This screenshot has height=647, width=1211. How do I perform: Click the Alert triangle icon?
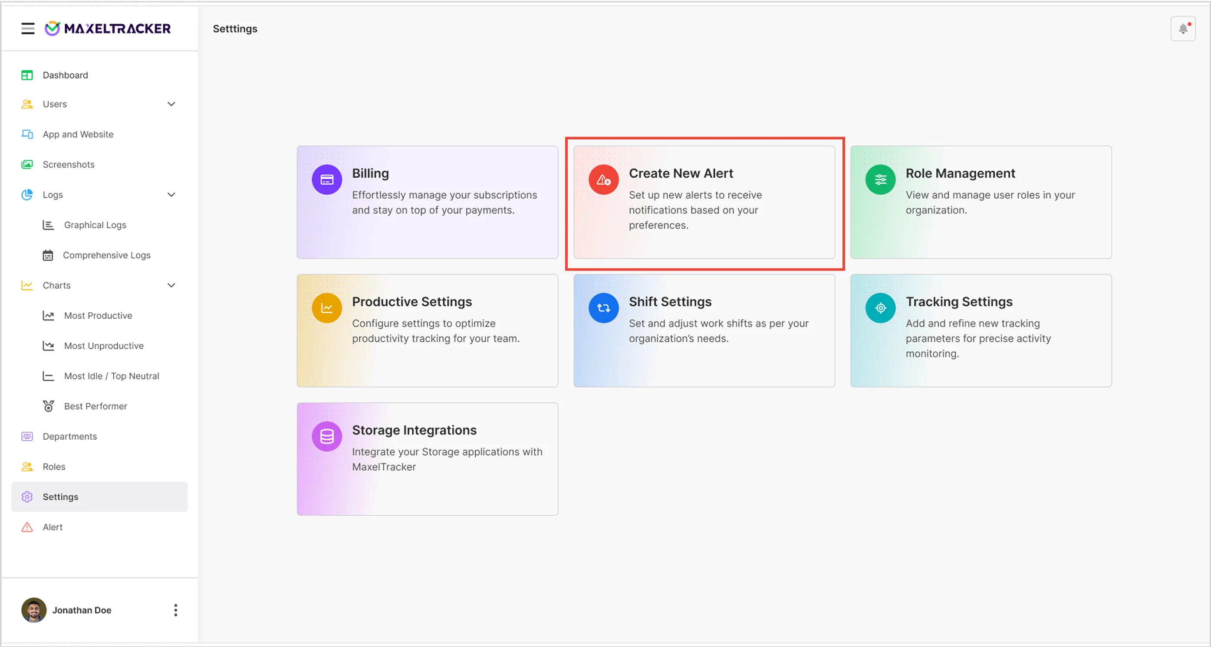pos(27,527)
